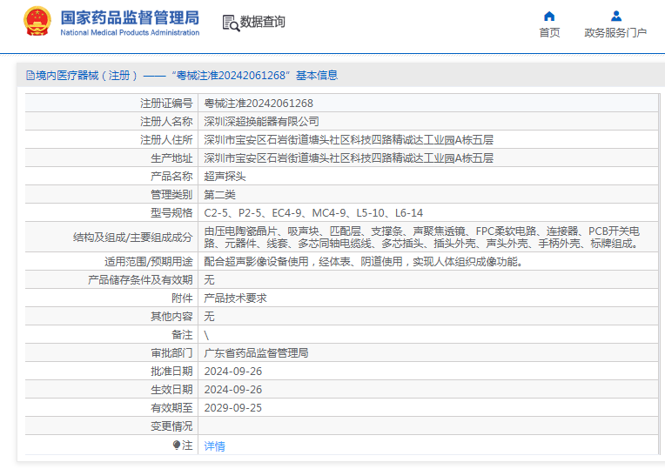
Task: Click 管理类别 row label
Action: pos(171,195)
